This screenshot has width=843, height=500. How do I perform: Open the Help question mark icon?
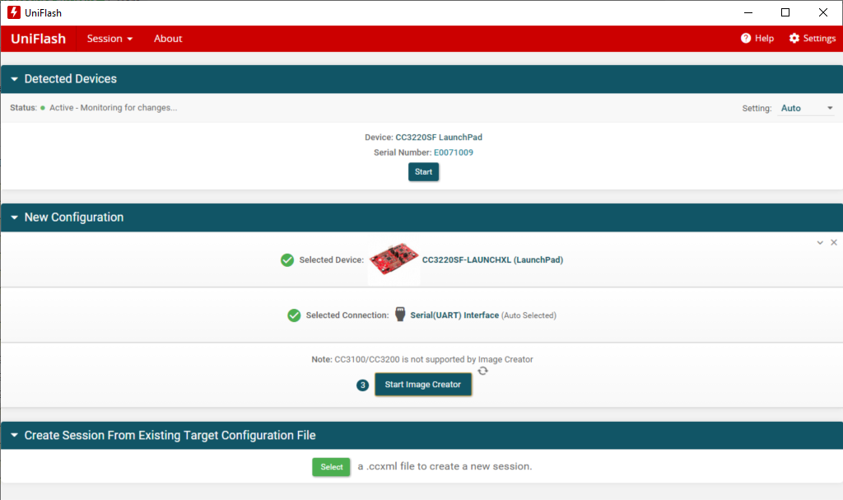pyautogui.click(x=746, y=38)
